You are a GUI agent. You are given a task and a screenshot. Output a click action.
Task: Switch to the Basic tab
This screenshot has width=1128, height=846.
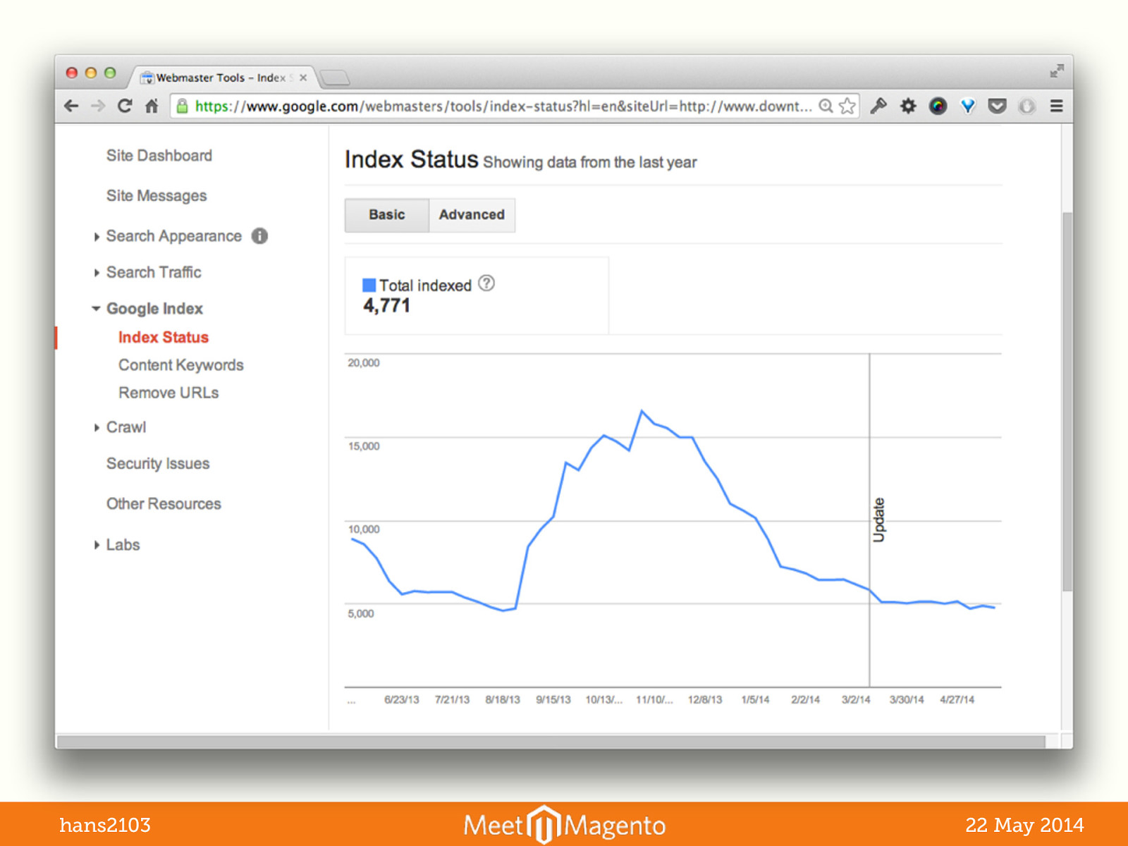[386, 215]
